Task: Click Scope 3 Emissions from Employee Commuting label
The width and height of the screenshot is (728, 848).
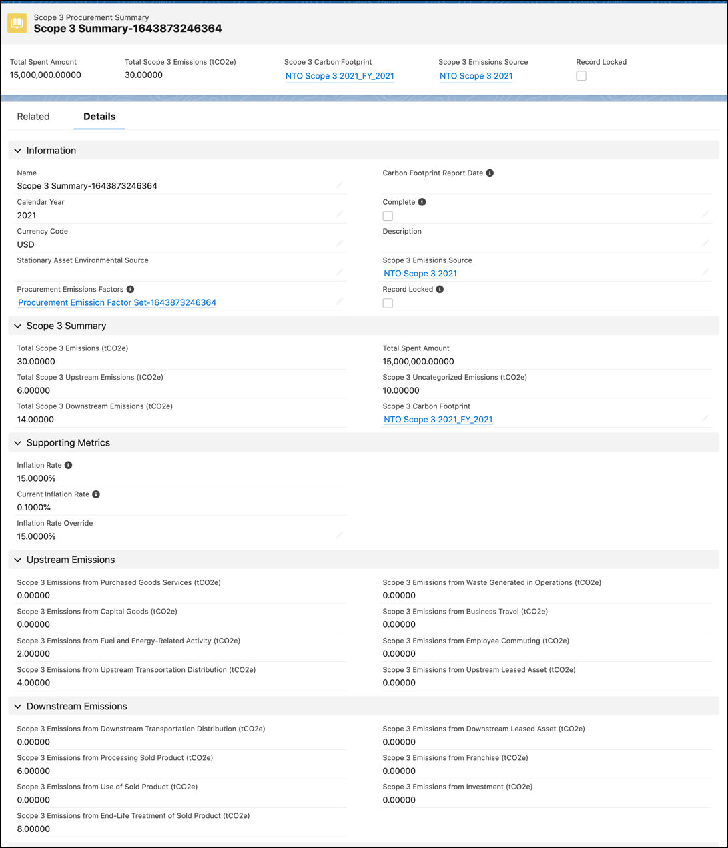Action: [476, 641]
